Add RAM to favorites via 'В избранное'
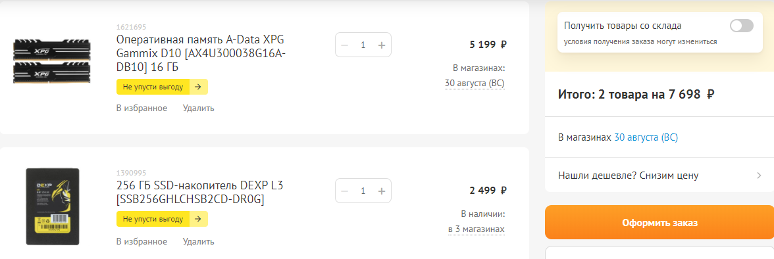 [142, 108]
